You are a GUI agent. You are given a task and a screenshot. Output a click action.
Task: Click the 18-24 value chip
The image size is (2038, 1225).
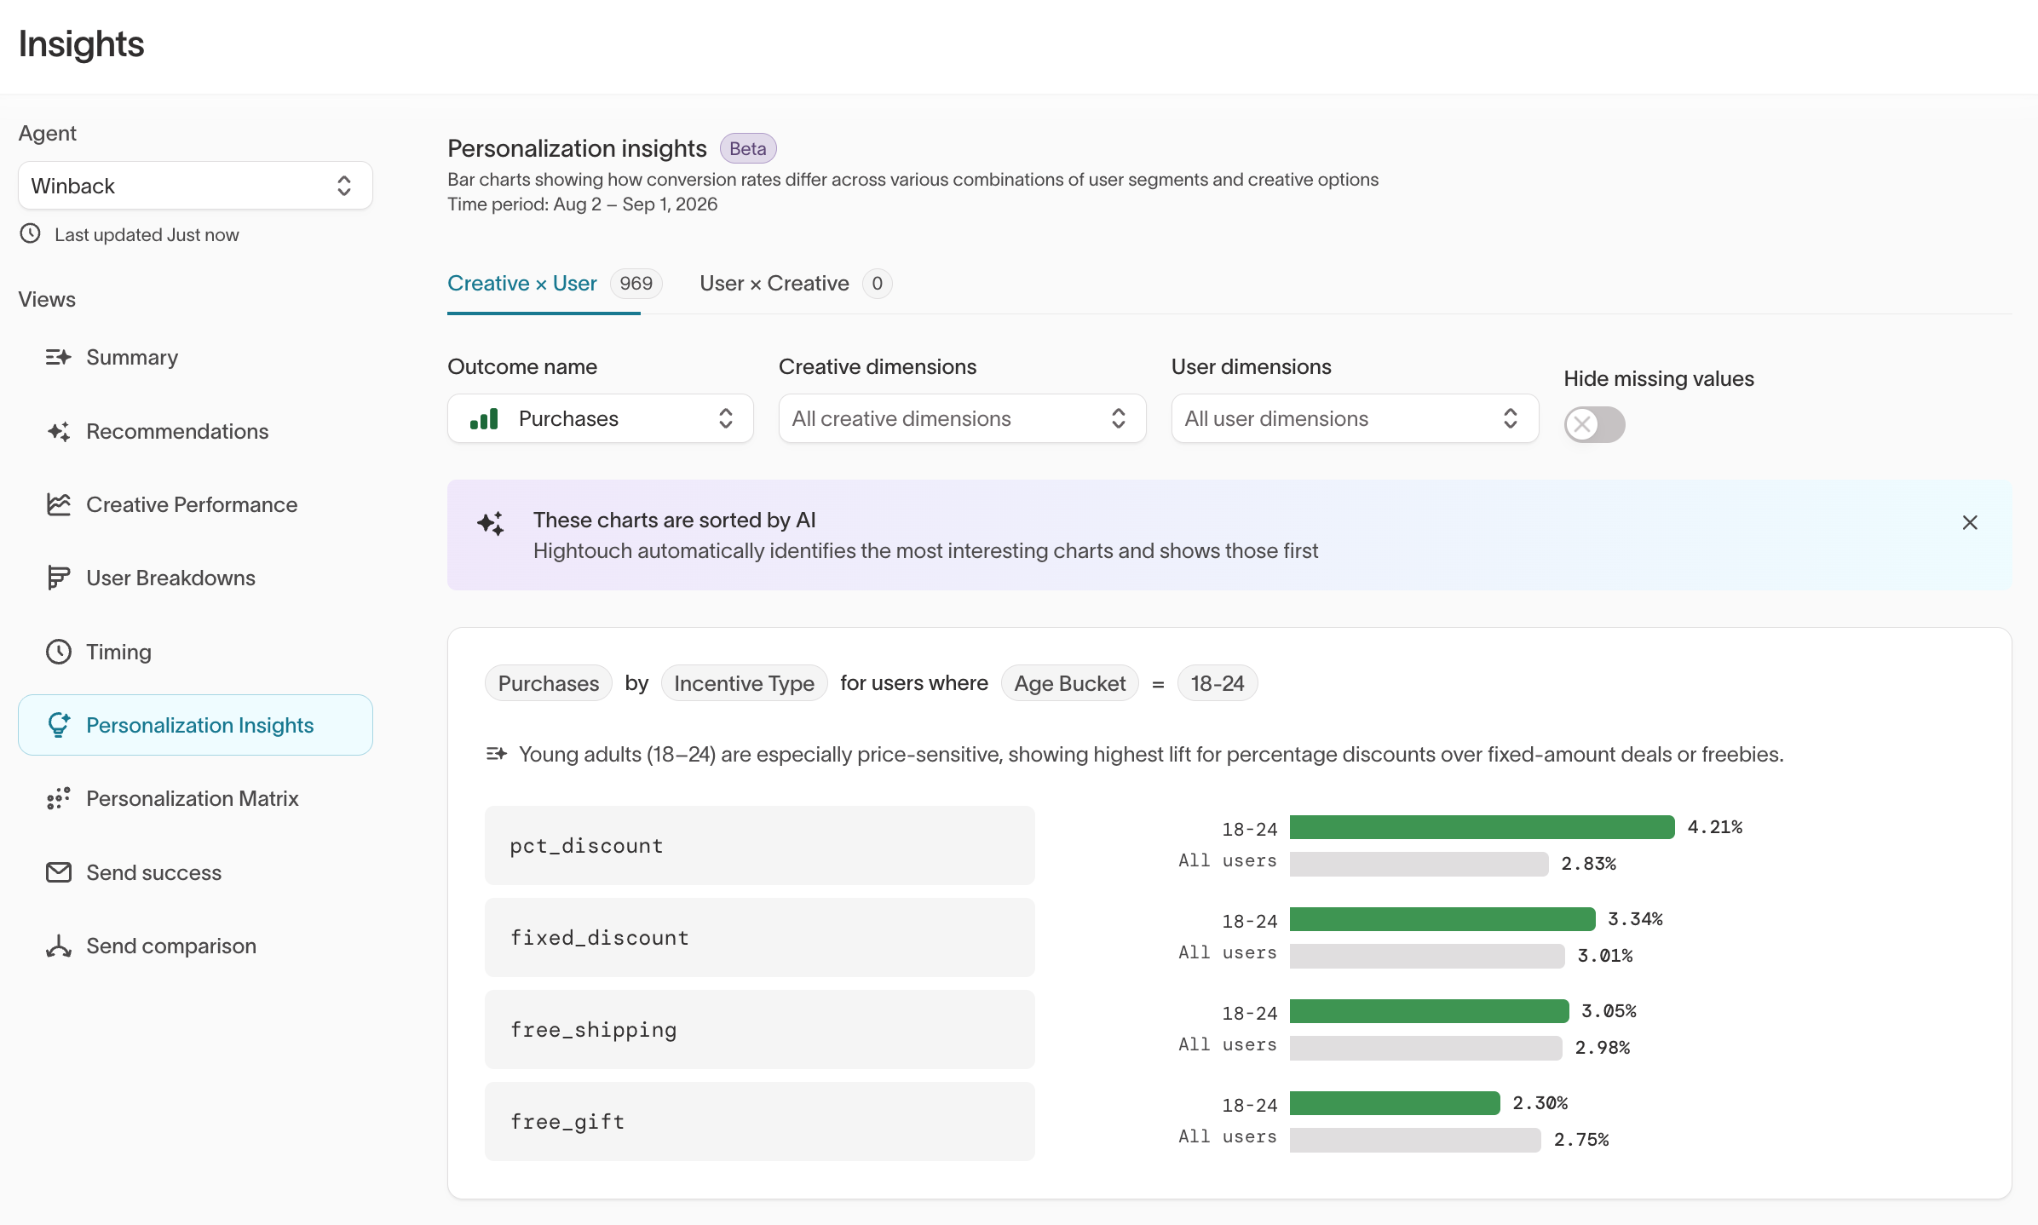(x=1217, y=683)
